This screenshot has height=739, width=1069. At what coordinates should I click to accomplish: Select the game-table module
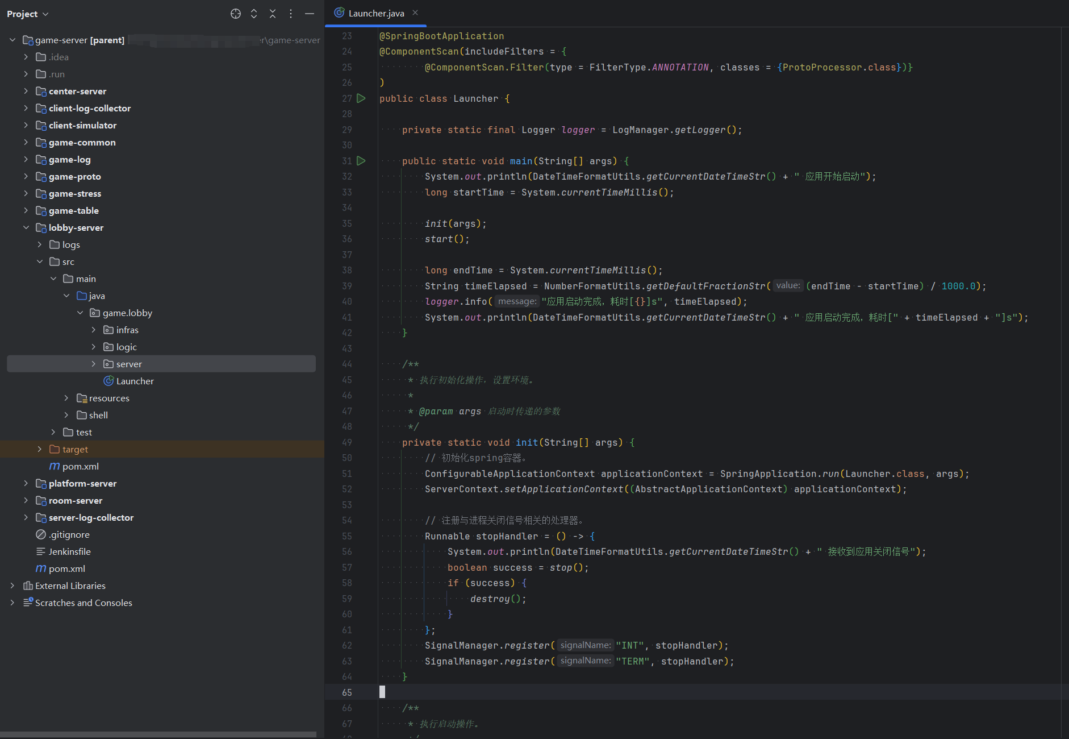[73, 210]
